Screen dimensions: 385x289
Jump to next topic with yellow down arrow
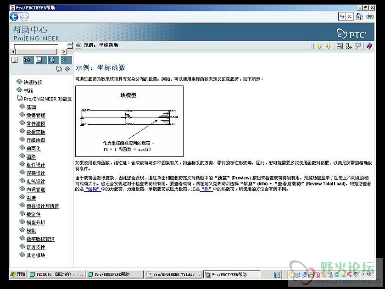pos(329,46)
